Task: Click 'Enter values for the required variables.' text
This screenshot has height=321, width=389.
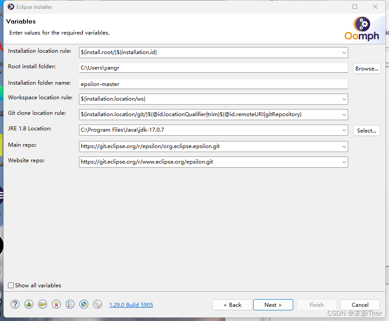Action: click(x=59, y=33)
